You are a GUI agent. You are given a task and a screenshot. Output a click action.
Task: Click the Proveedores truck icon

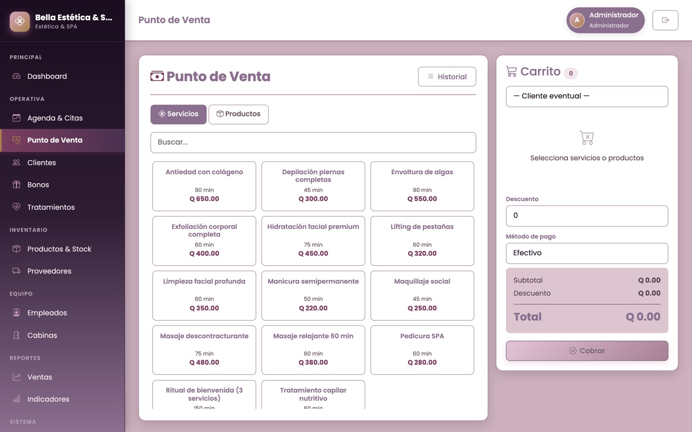pyautogui.click(x=16, y=271)
